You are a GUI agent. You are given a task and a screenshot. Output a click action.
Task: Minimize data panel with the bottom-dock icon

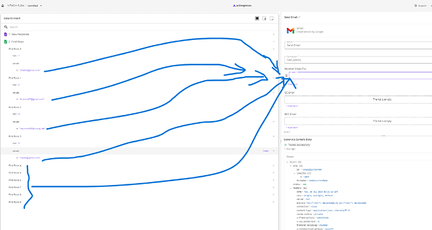(272, 18)
